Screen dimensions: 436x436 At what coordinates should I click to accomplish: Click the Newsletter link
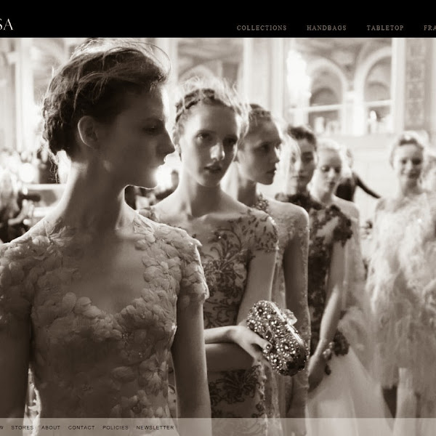pos(156,427)
